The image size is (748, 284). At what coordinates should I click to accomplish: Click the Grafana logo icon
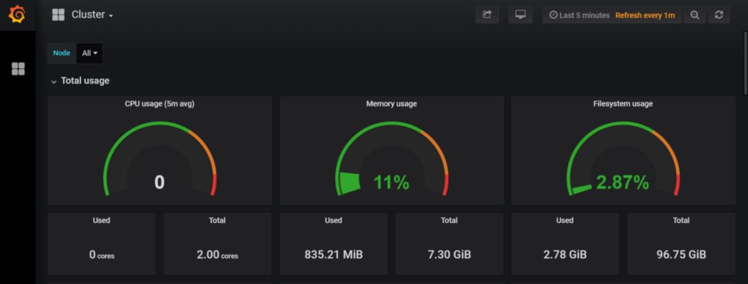(x=17, y=15)
